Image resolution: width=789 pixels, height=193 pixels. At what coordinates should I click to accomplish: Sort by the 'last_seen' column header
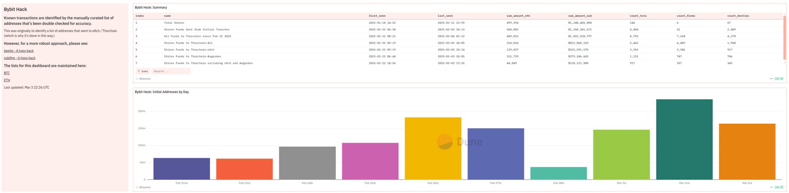click(x=445, y=16)
